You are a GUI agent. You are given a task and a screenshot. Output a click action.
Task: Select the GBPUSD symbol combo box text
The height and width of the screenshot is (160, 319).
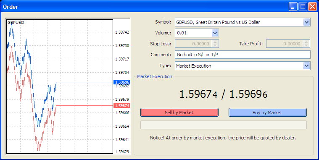tap(218, 22)
